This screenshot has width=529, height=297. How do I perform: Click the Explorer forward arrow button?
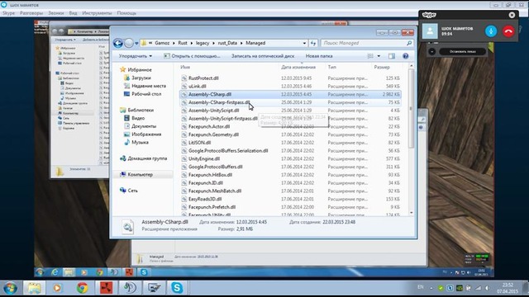pyautogui.click(x=129, y=43)
